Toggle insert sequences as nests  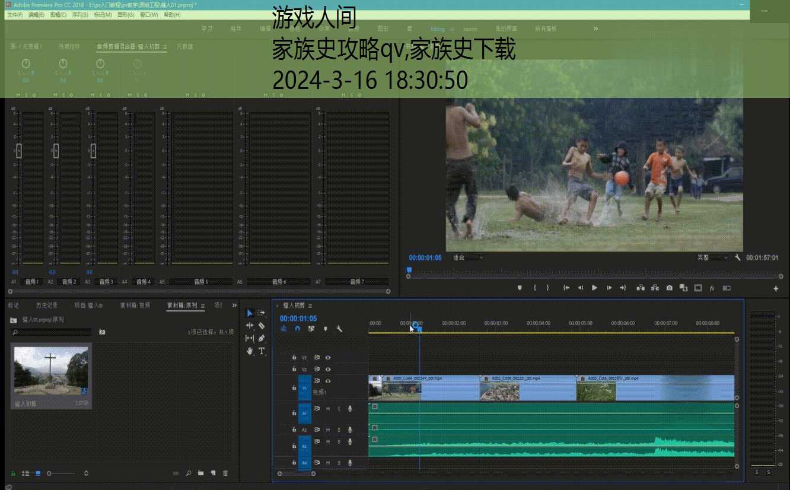click(283, 329)
